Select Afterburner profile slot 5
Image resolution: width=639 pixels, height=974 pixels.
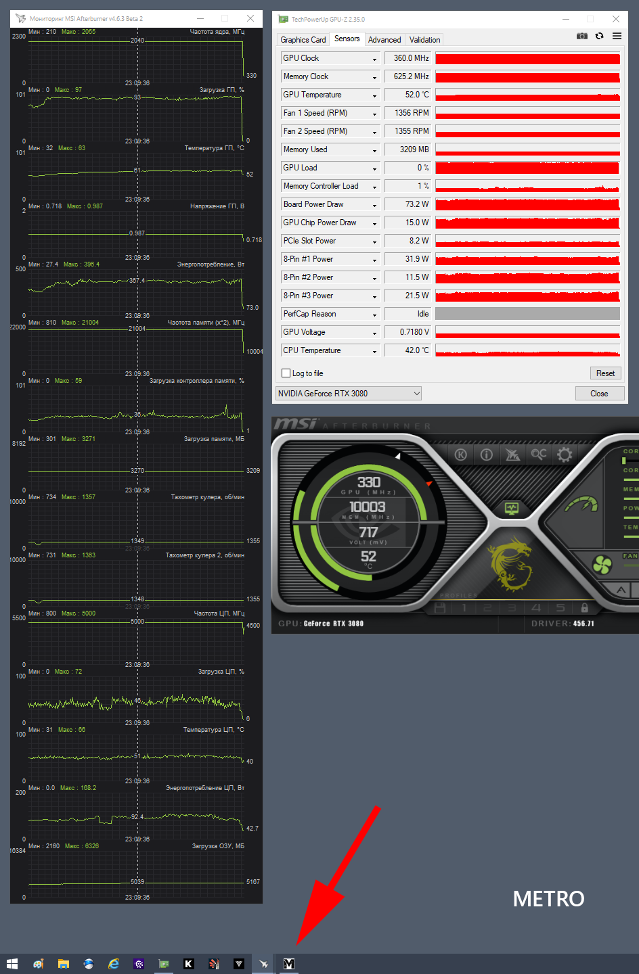point(560,607)
